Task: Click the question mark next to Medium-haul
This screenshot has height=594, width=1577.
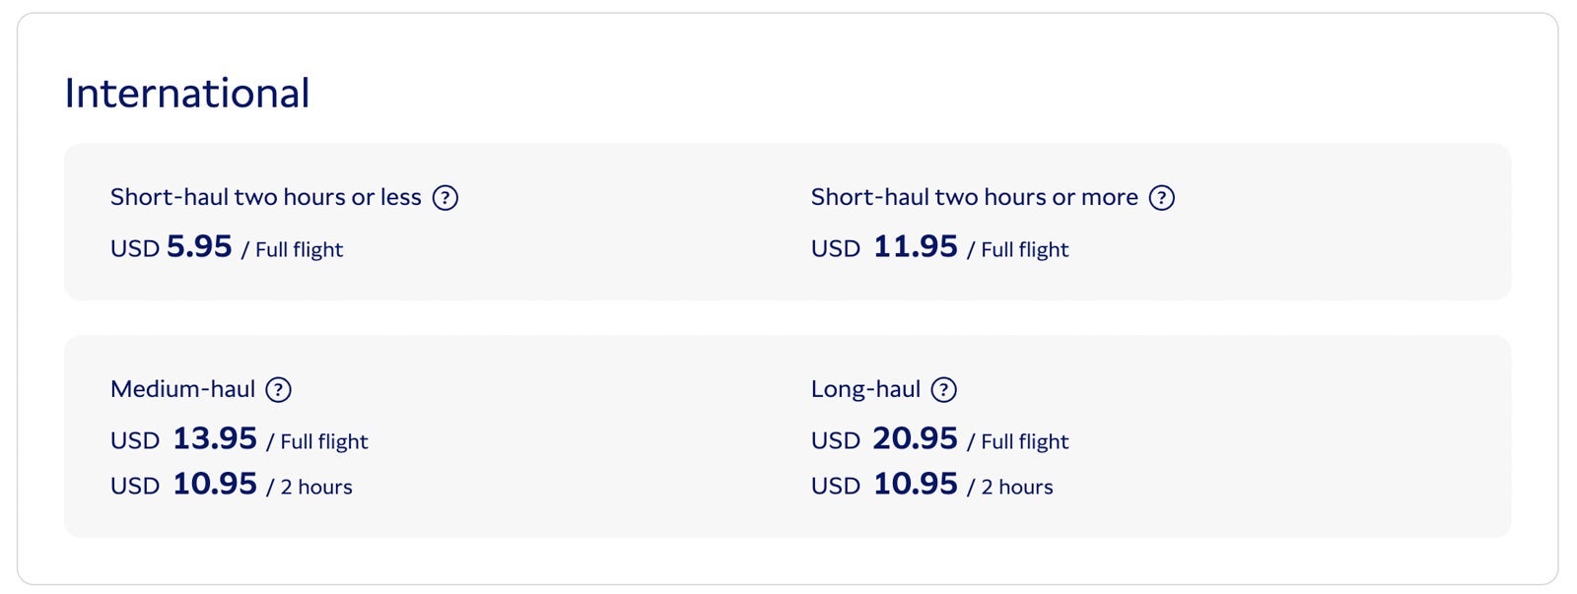Action: point(279,390)
